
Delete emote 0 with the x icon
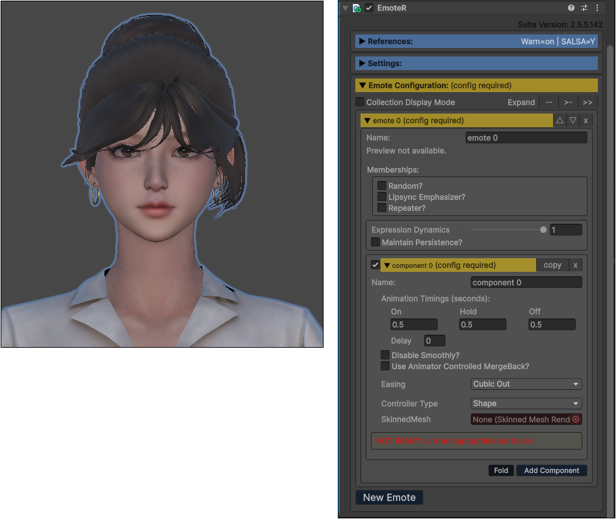pos(586,121)
